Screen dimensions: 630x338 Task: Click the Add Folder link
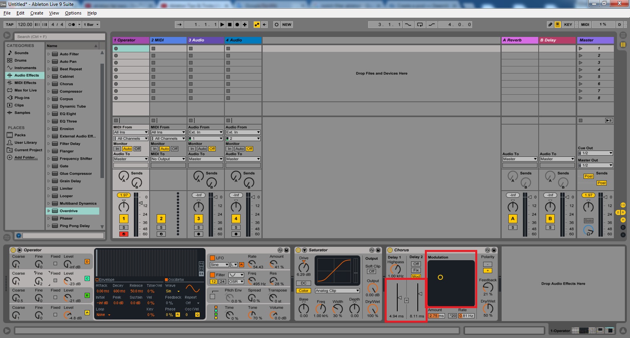[x=26, y=157]
